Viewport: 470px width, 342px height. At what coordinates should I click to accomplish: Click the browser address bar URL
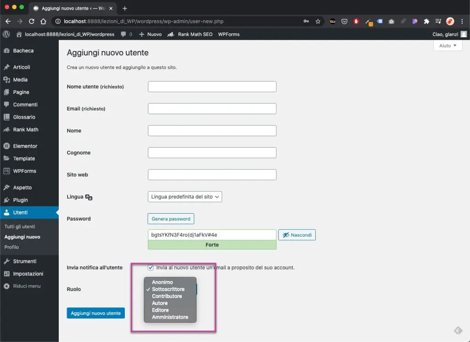[x=144, y=21]
